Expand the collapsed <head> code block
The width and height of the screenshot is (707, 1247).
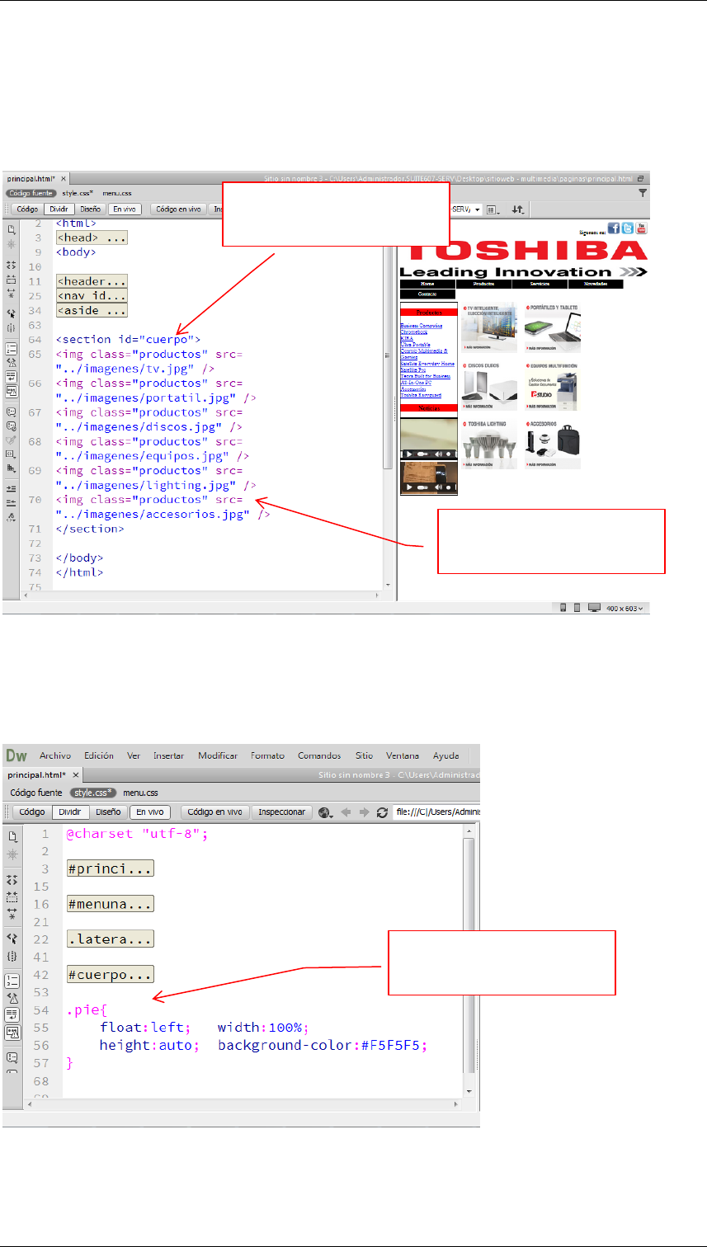[x=92, y=238]
